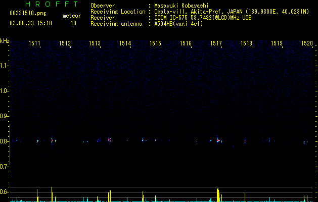Click the 0.6 kHz axis label

(x=4, y=192)
